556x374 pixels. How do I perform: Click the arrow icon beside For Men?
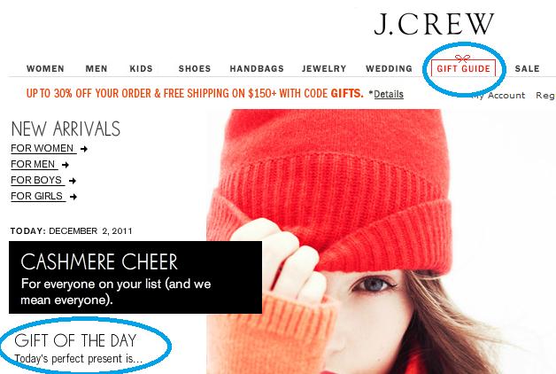tap(66, 165)
